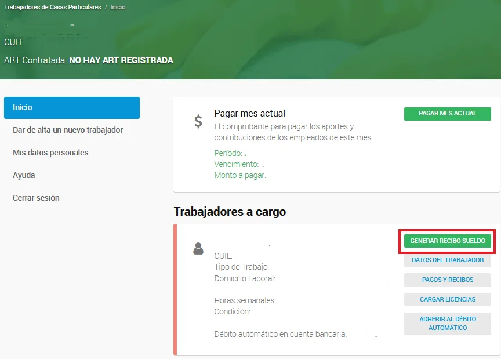The height and width of the screenshot is (359, 501).
Task: Click the Condición label
Action: pyautogui.click(x=233, y=311)
